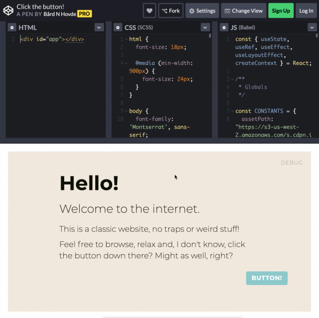Fold the body rule on CSS line 9
This screenshot has height=318, width=319.
(x=127, y=111)
